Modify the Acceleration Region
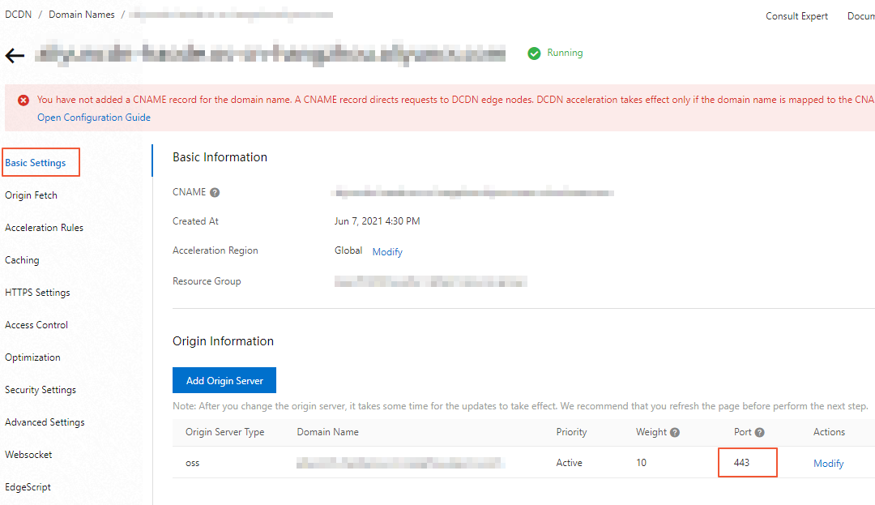This screenshot has height=505, width=875. 387,251
